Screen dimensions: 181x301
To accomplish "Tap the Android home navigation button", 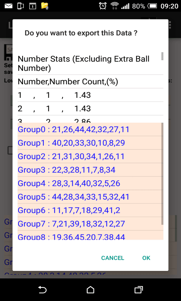I will 90,290.
